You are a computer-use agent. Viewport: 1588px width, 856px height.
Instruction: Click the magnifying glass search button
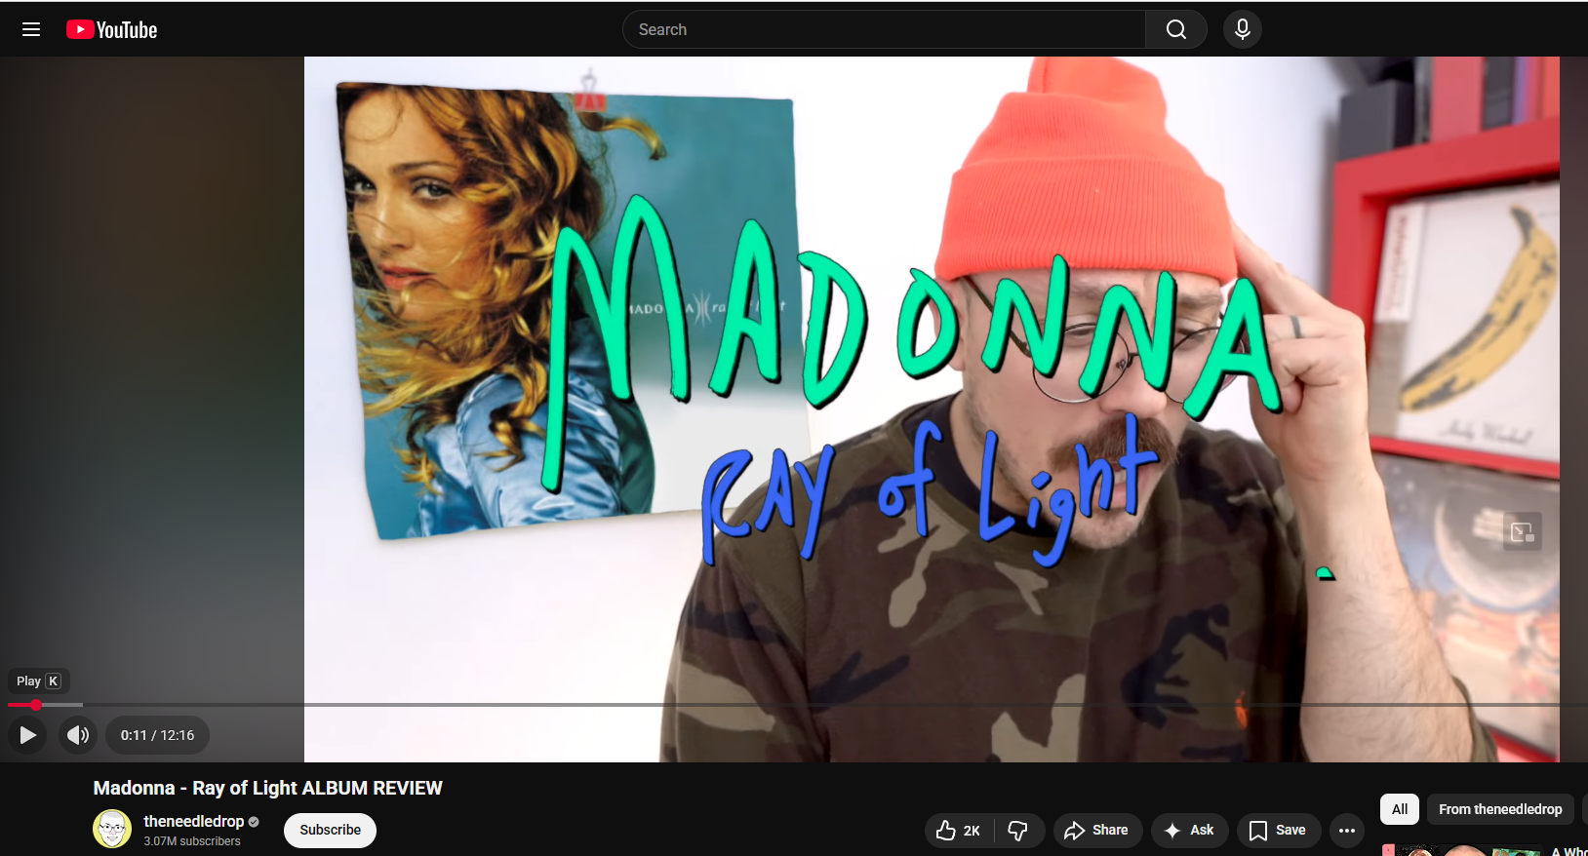pyautogui.click(x=1176, y=29)
